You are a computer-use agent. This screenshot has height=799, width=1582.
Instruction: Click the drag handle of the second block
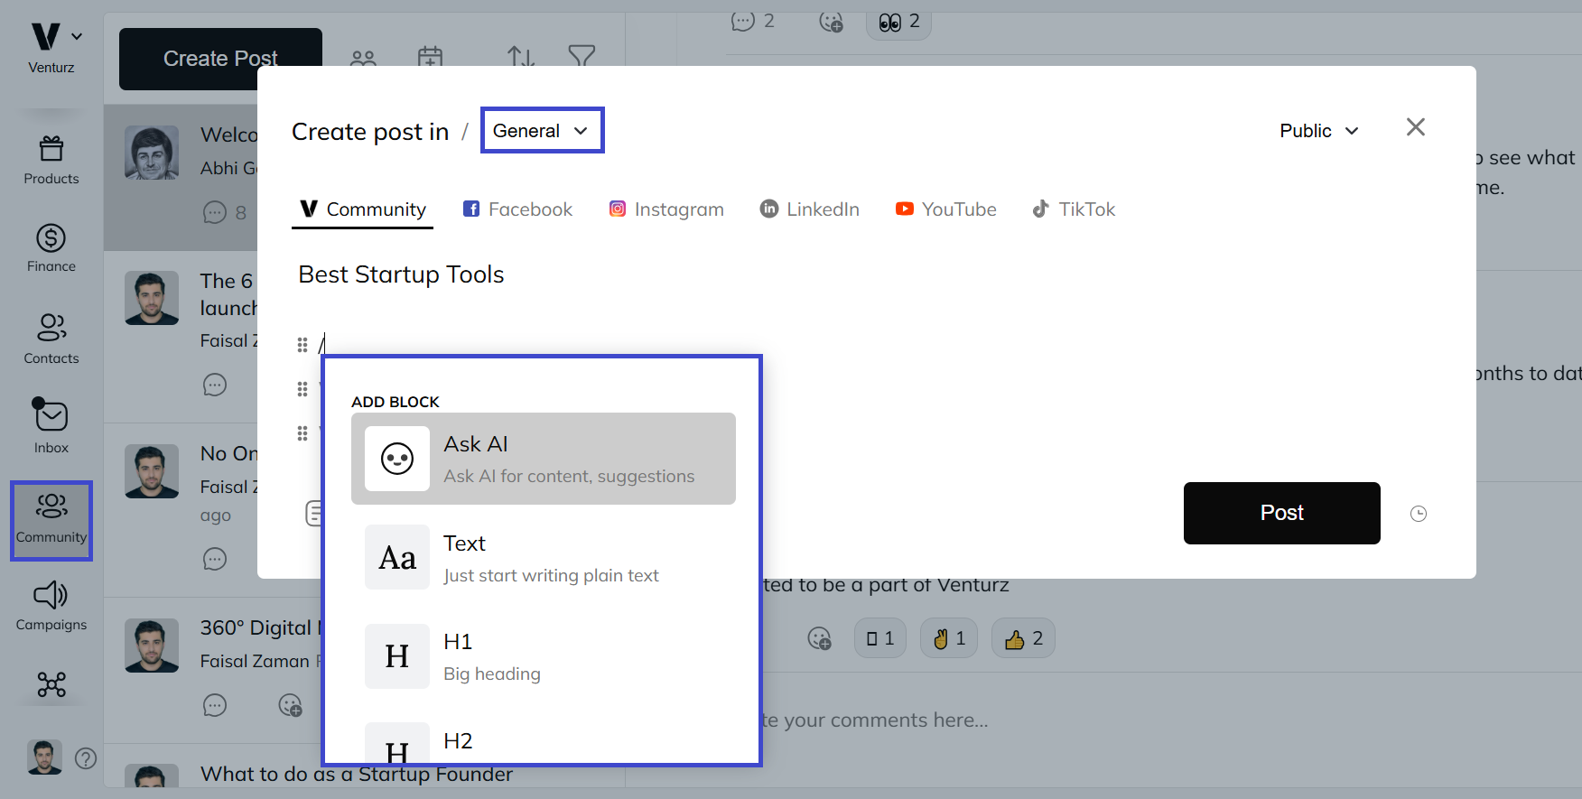coord(302,389)
